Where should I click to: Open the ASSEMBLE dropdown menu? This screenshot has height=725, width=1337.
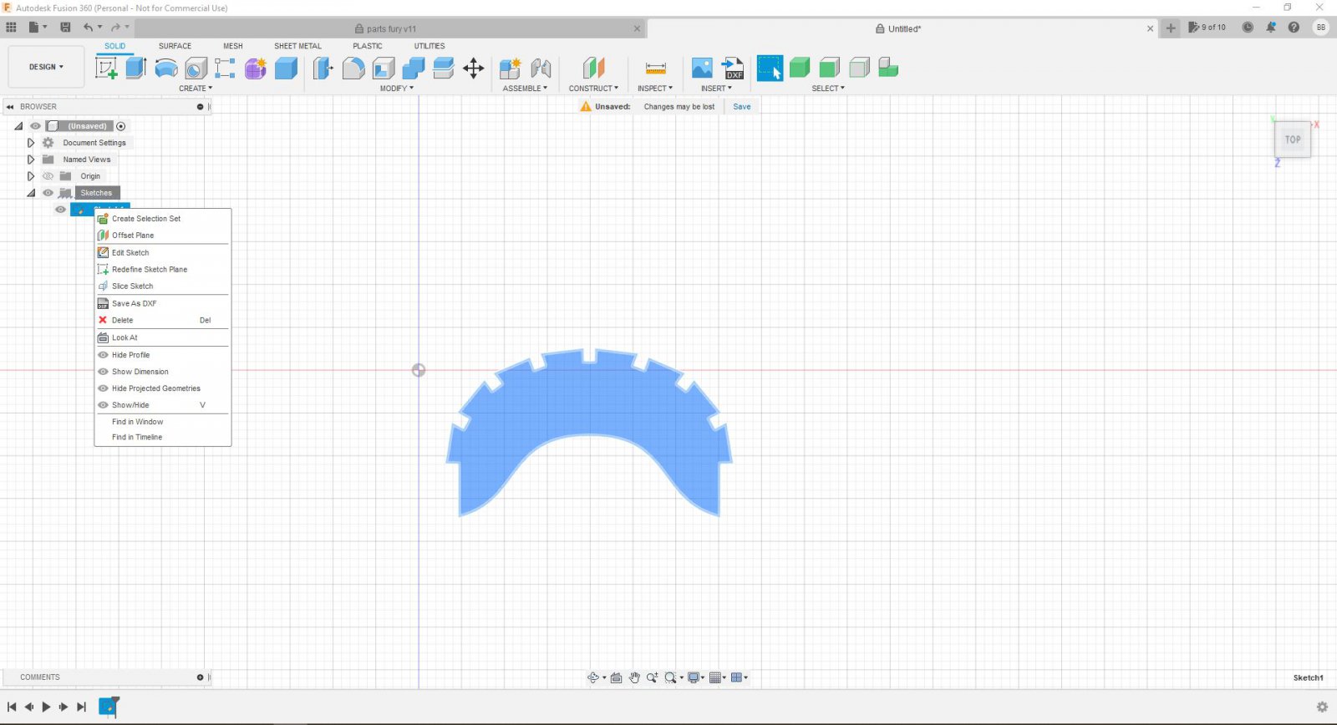point(525,89)
